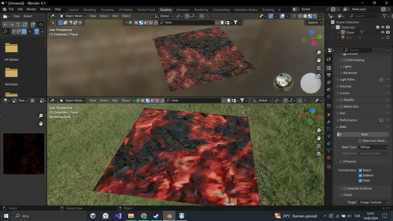Open the Texture properties checker icon
The width and height of the screenshot is (393, 221).
(329, 166)
